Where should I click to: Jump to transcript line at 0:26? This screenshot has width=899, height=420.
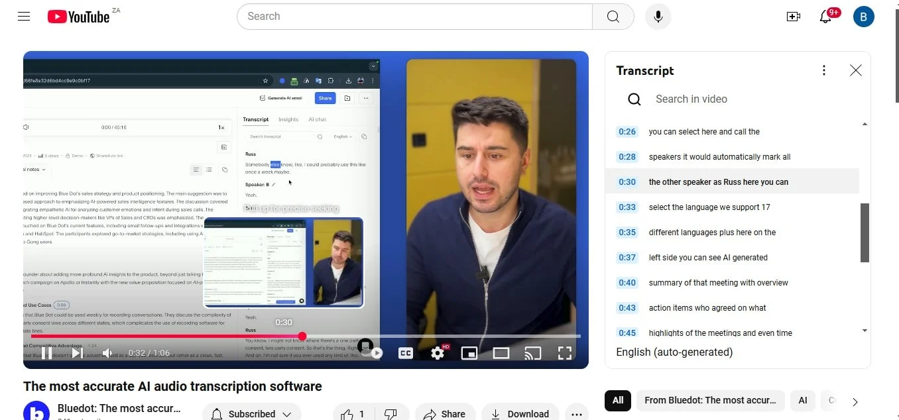point(732,132)
